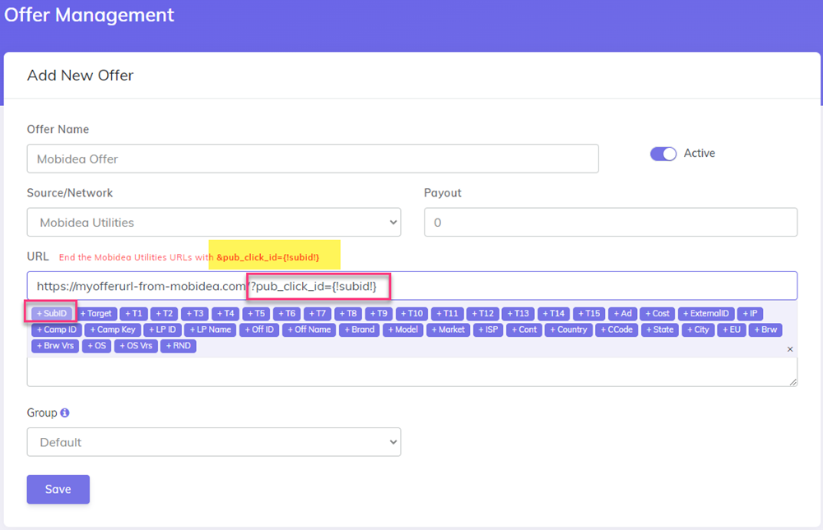This screenshot has height=530, width=823.
Task: Add the + T5 token
Action: coord(256,314)
